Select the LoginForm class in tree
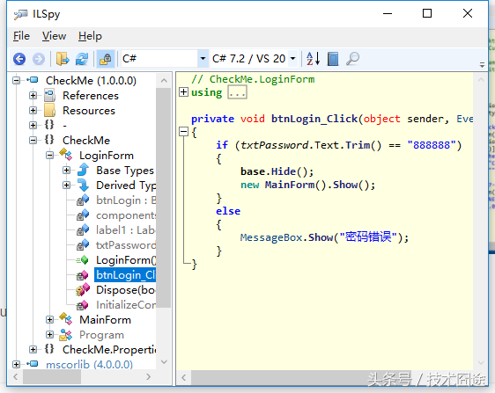 (107, 156)
